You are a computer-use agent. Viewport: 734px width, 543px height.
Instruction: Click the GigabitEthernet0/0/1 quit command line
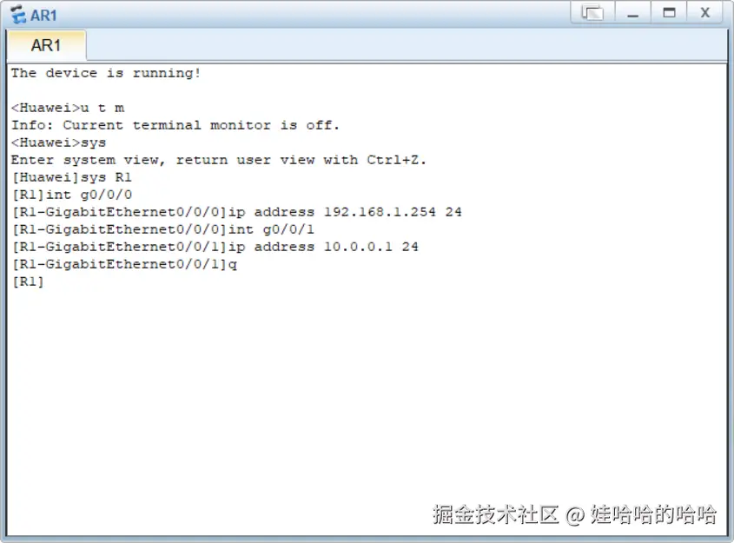tap(124, 264)
